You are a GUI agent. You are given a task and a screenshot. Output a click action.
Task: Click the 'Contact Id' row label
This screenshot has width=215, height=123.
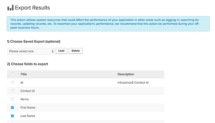point(27,91)
